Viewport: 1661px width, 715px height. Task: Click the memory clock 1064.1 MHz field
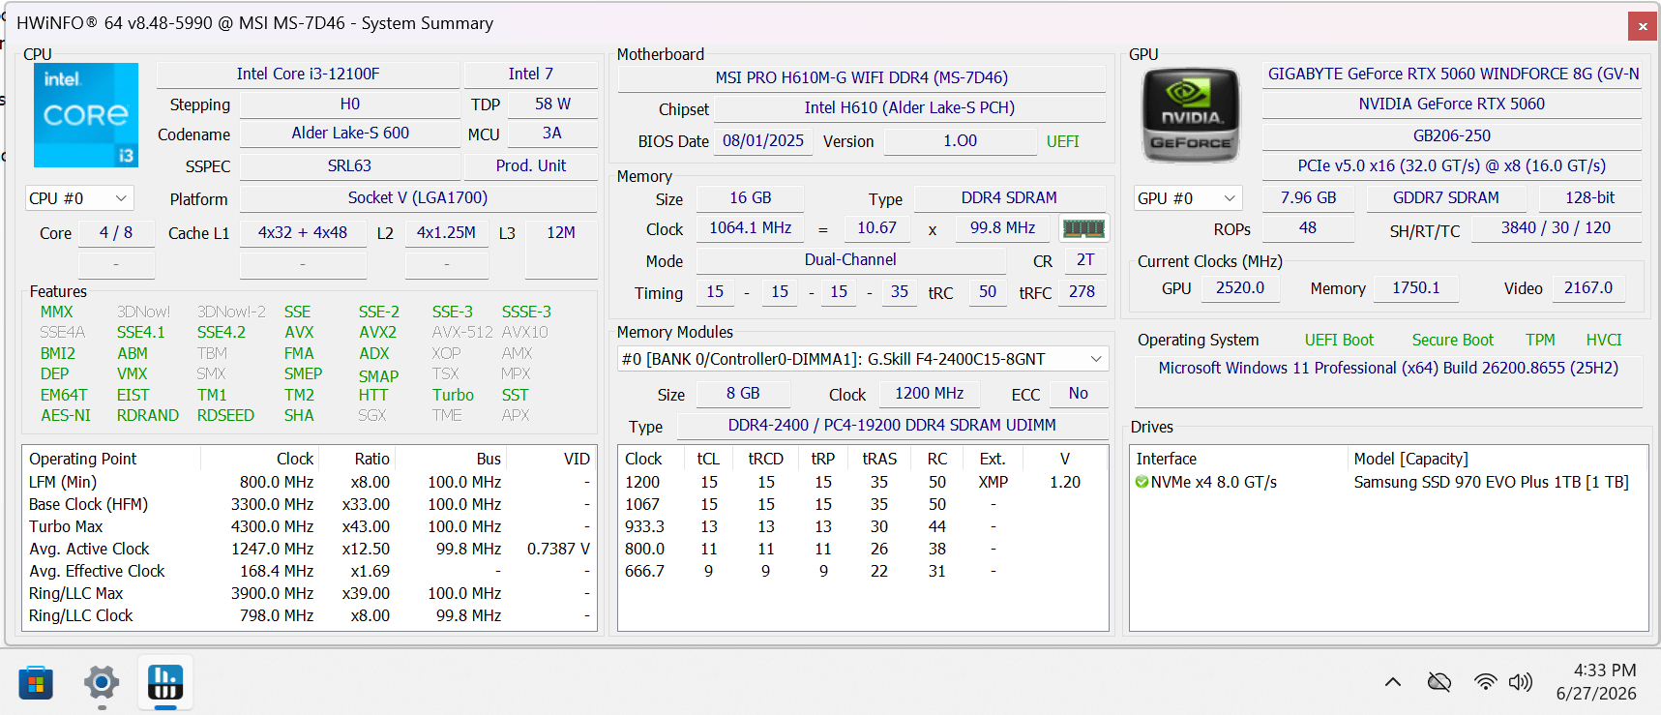[x=751, y=227]
